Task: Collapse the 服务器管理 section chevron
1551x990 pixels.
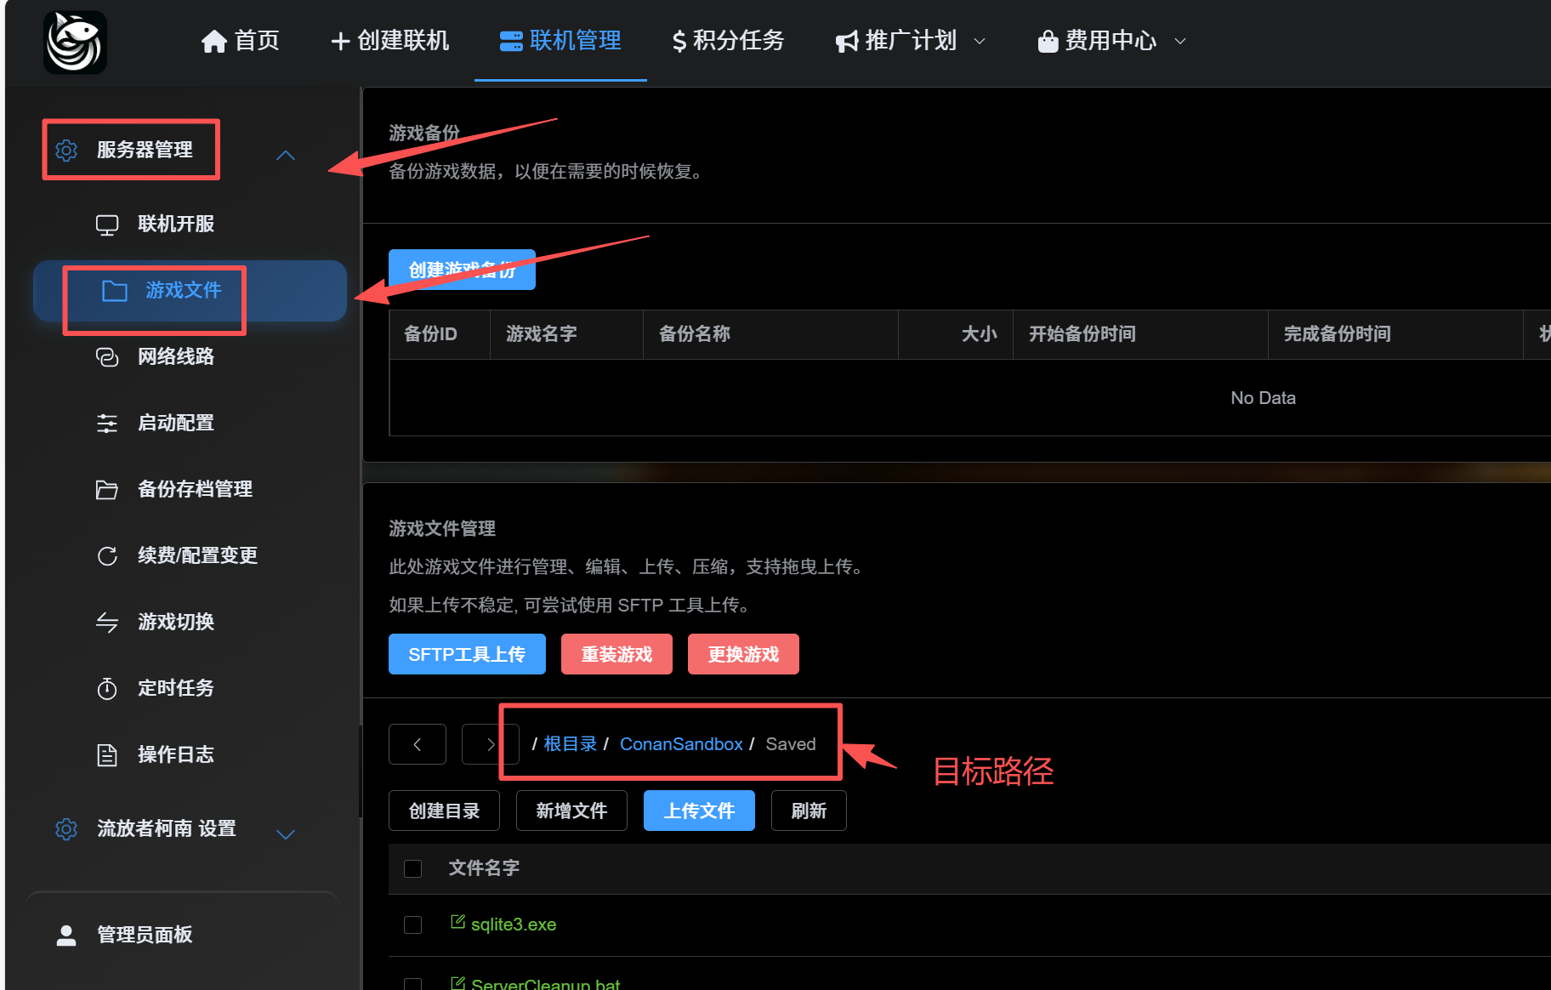Action: pos(286,156)
